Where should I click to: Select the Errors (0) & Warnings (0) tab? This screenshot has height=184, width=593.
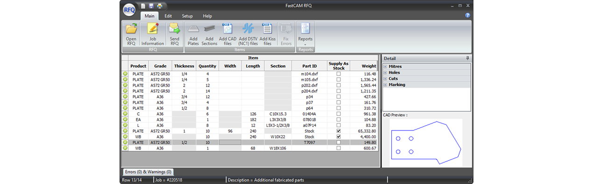(148, 172)
